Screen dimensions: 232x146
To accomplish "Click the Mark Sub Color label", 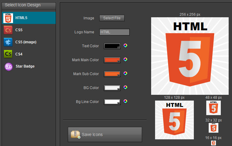I will (86, 74).
